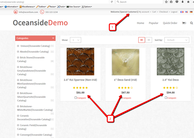This screenshot has width=194, height=138.
Task: Click the star rating under Koi Deco
Action: (x=171, y=88)
